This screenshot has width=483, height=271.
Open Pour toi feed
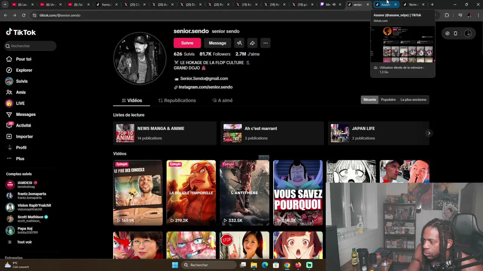point(23,59)
